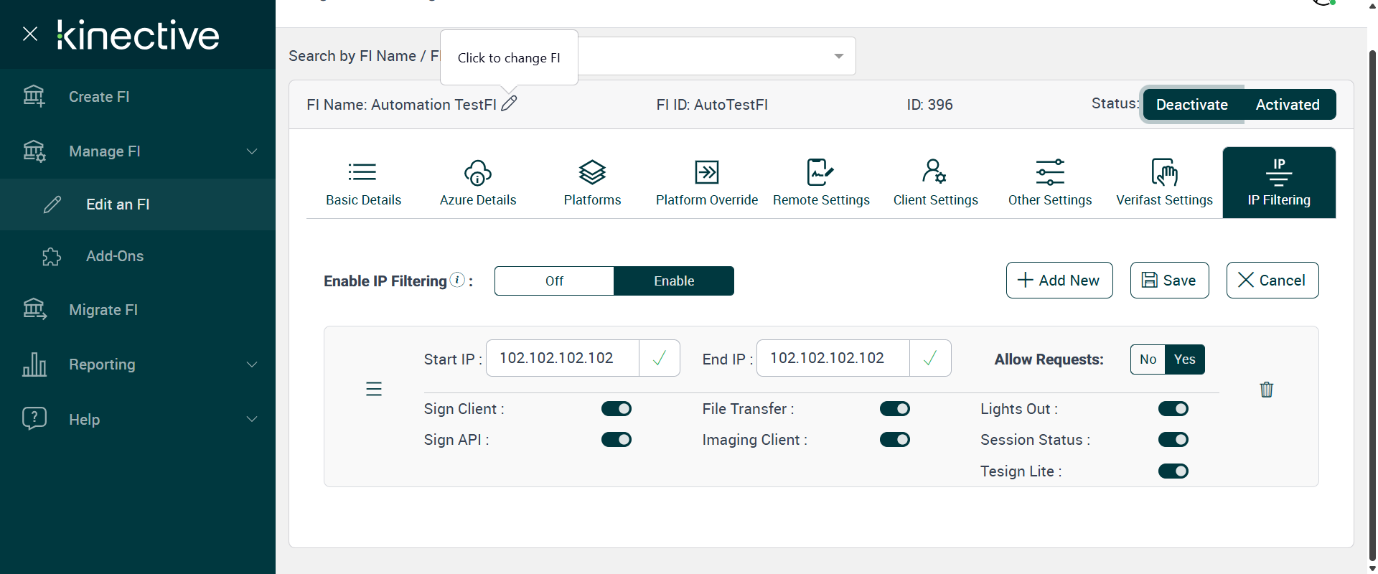Switch to the Platforms tab

click(x=592, y=183)
